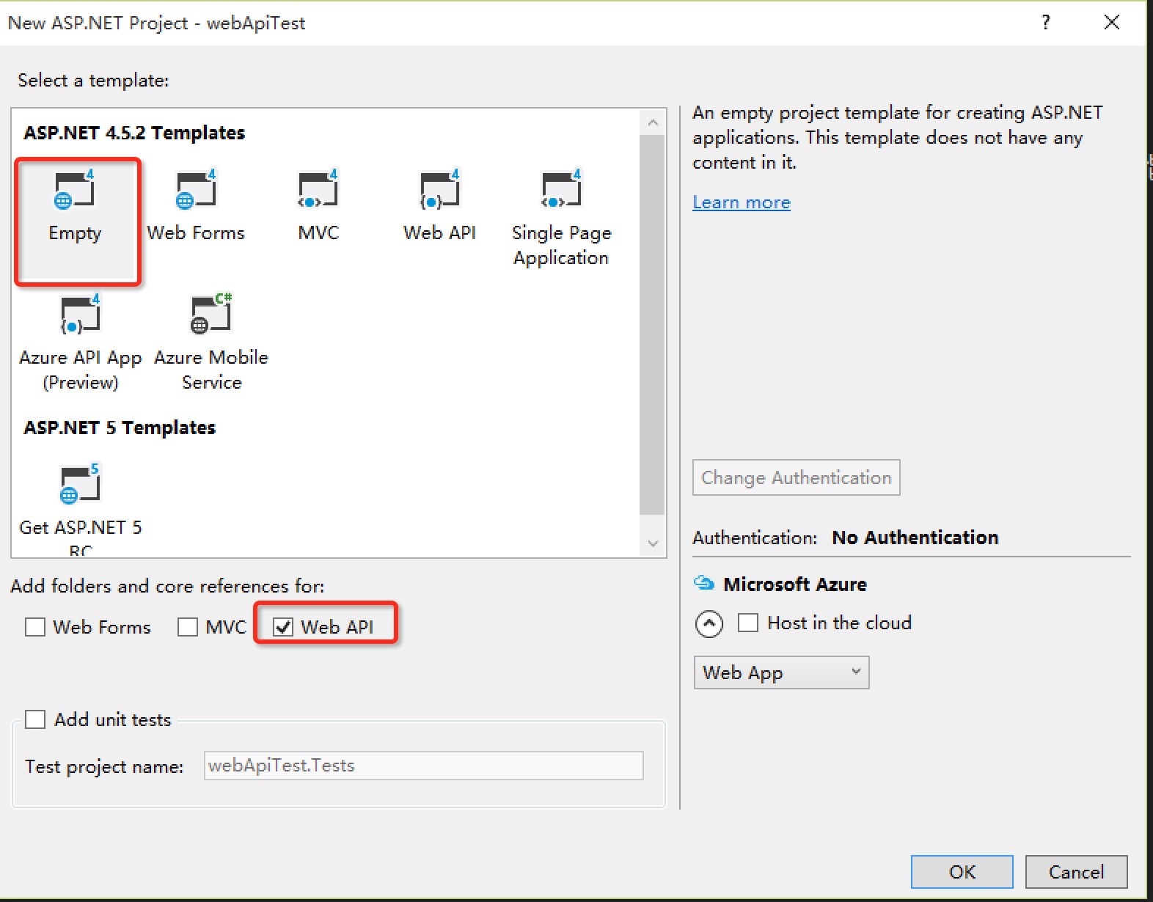This screenshot has width=1153, height=902.
Task: Click the Change Authentication button
Action: (x=797, y=477)
